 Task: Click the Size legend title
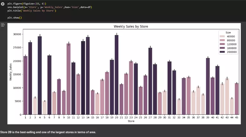point(228,32)
